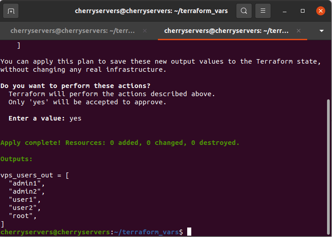The width and height of the screenshot is (332, 237).
Task: Minimize the terminal window
Action: click(285, 11)
